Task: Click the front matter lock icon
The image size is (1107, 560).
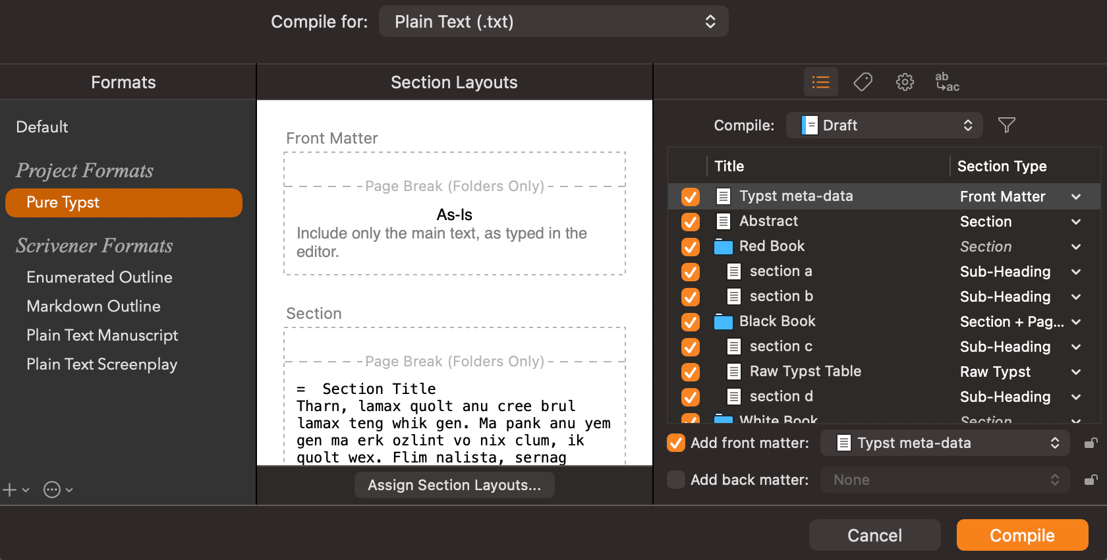Action: (x=1091, y=443)
